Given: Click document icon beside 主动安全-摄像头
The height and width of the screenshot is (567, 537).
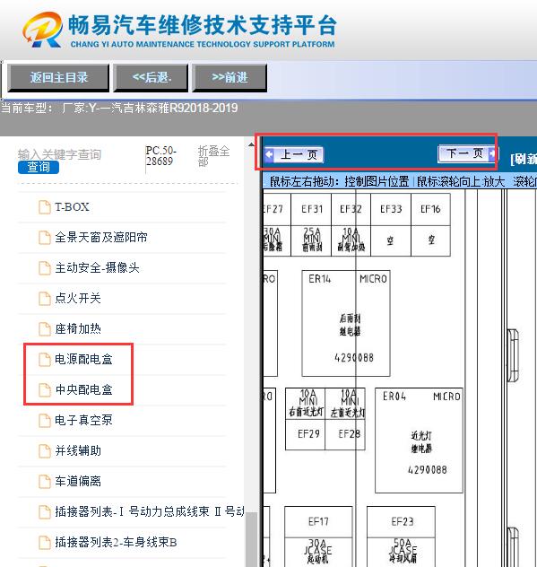Looking at the screenshot, I should (45, 268).
